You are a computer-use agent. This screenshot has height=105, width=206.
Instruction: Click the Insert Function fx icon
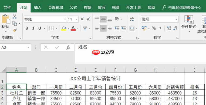pos(68,47)
